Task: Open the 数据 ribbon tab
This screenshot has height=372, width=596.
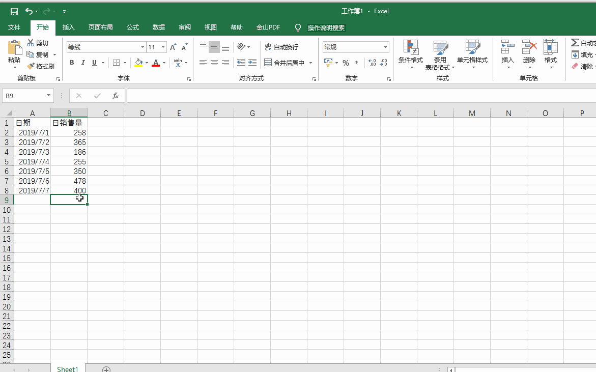Action: [159, 27]
